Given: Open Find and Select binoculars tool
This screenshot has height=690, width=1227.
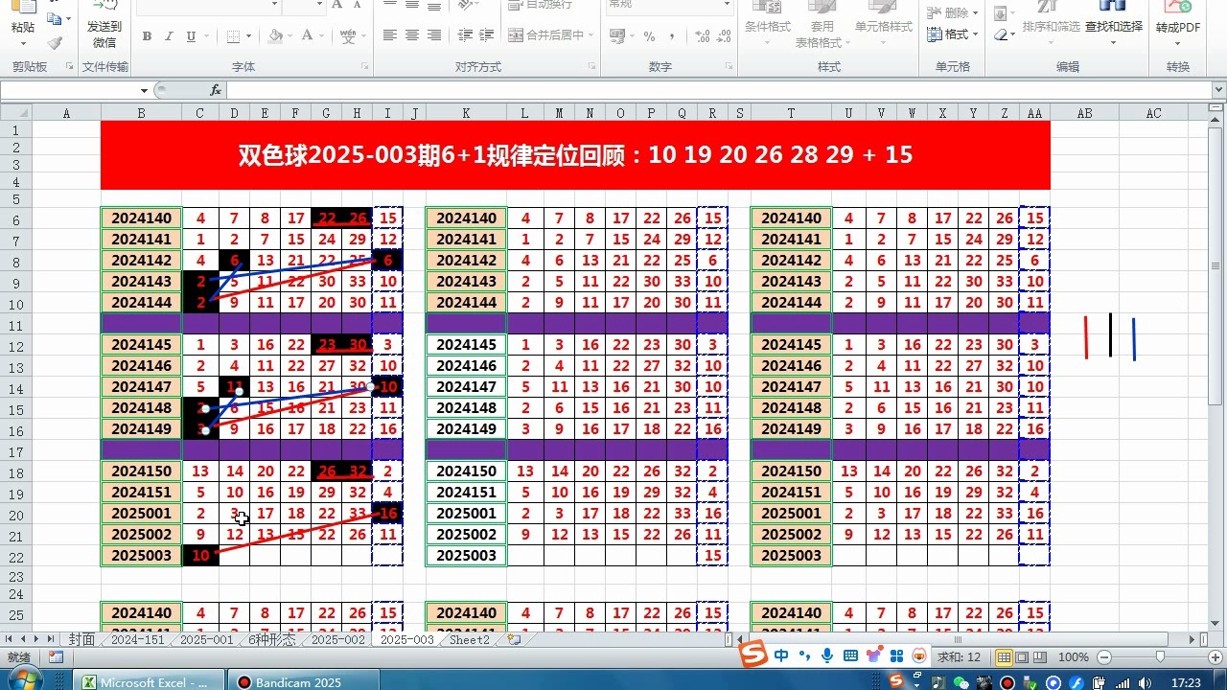Looking at the screenshot, I should (1113, 24).
